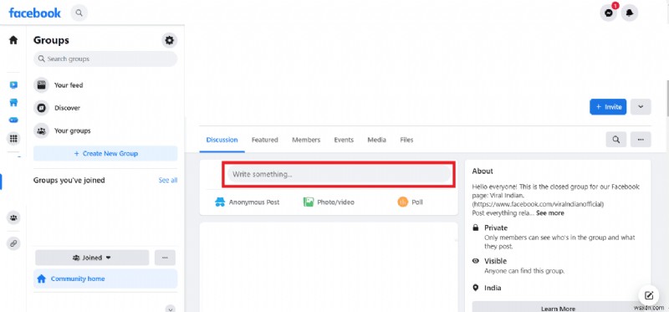Open the grid menu icon
669x312 pixels.
13,138
